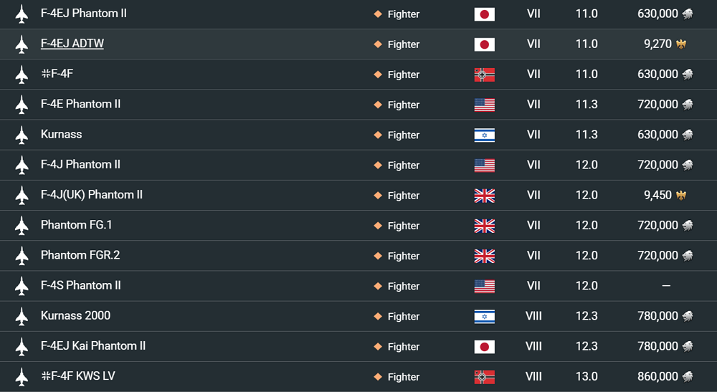Click the aircraft icon beside Kurnass 2000
Screen dimensions: 717x392
tap(22, 316)
